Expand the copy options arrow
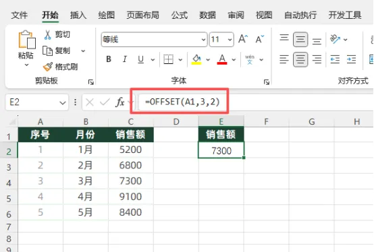 tap(83, 51)
